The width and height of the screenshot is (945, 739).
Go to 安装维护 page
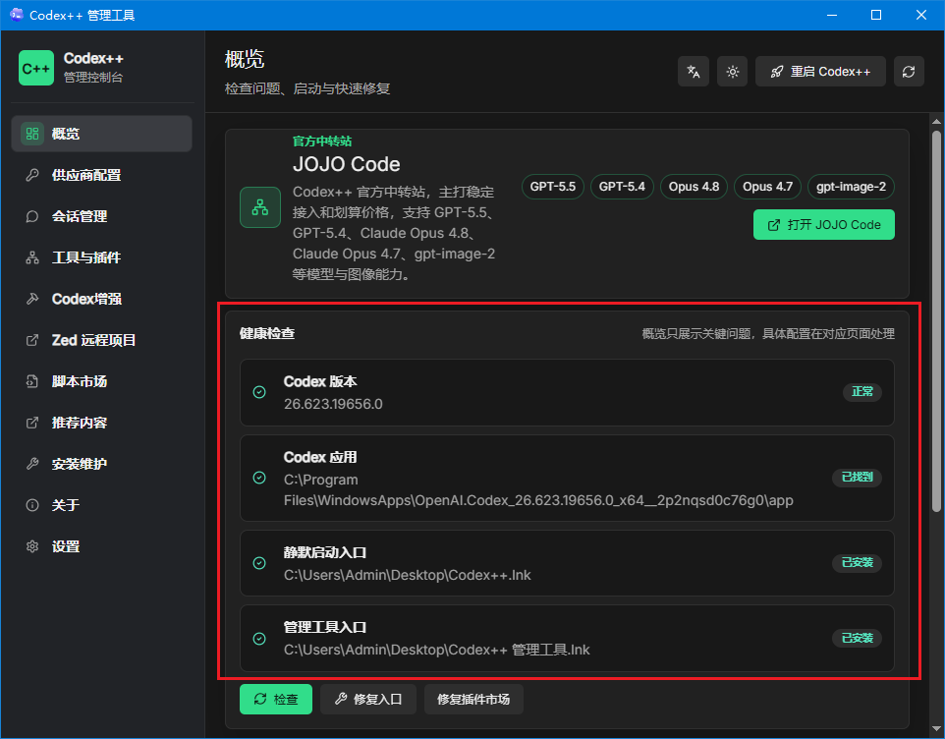[x=102, y=464]
